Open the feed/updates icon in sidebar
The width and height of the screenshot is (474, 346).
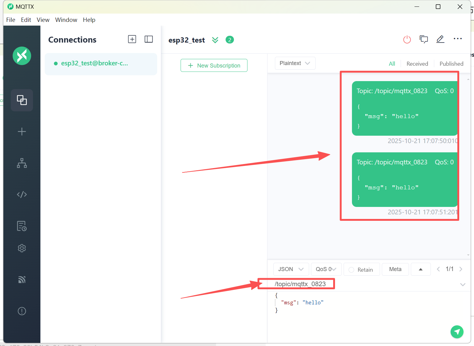tap(22, 280)
